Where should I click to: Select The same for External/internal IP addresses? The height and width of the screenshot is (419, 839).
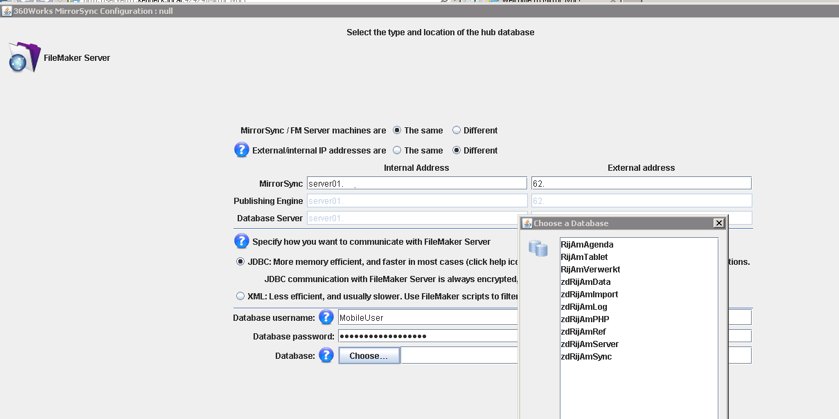point(397,150)
